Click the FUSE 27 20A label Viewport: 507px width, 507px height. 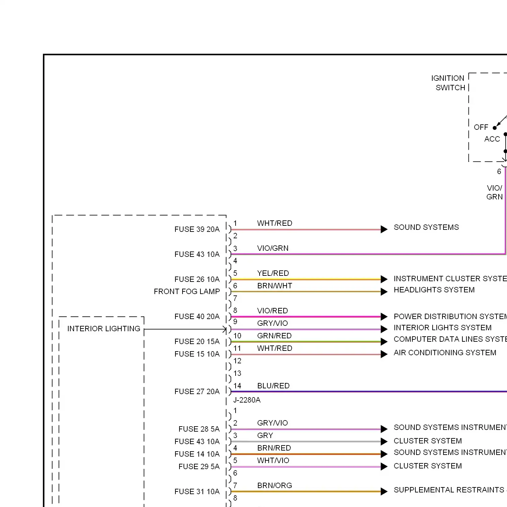pos(197,391)
